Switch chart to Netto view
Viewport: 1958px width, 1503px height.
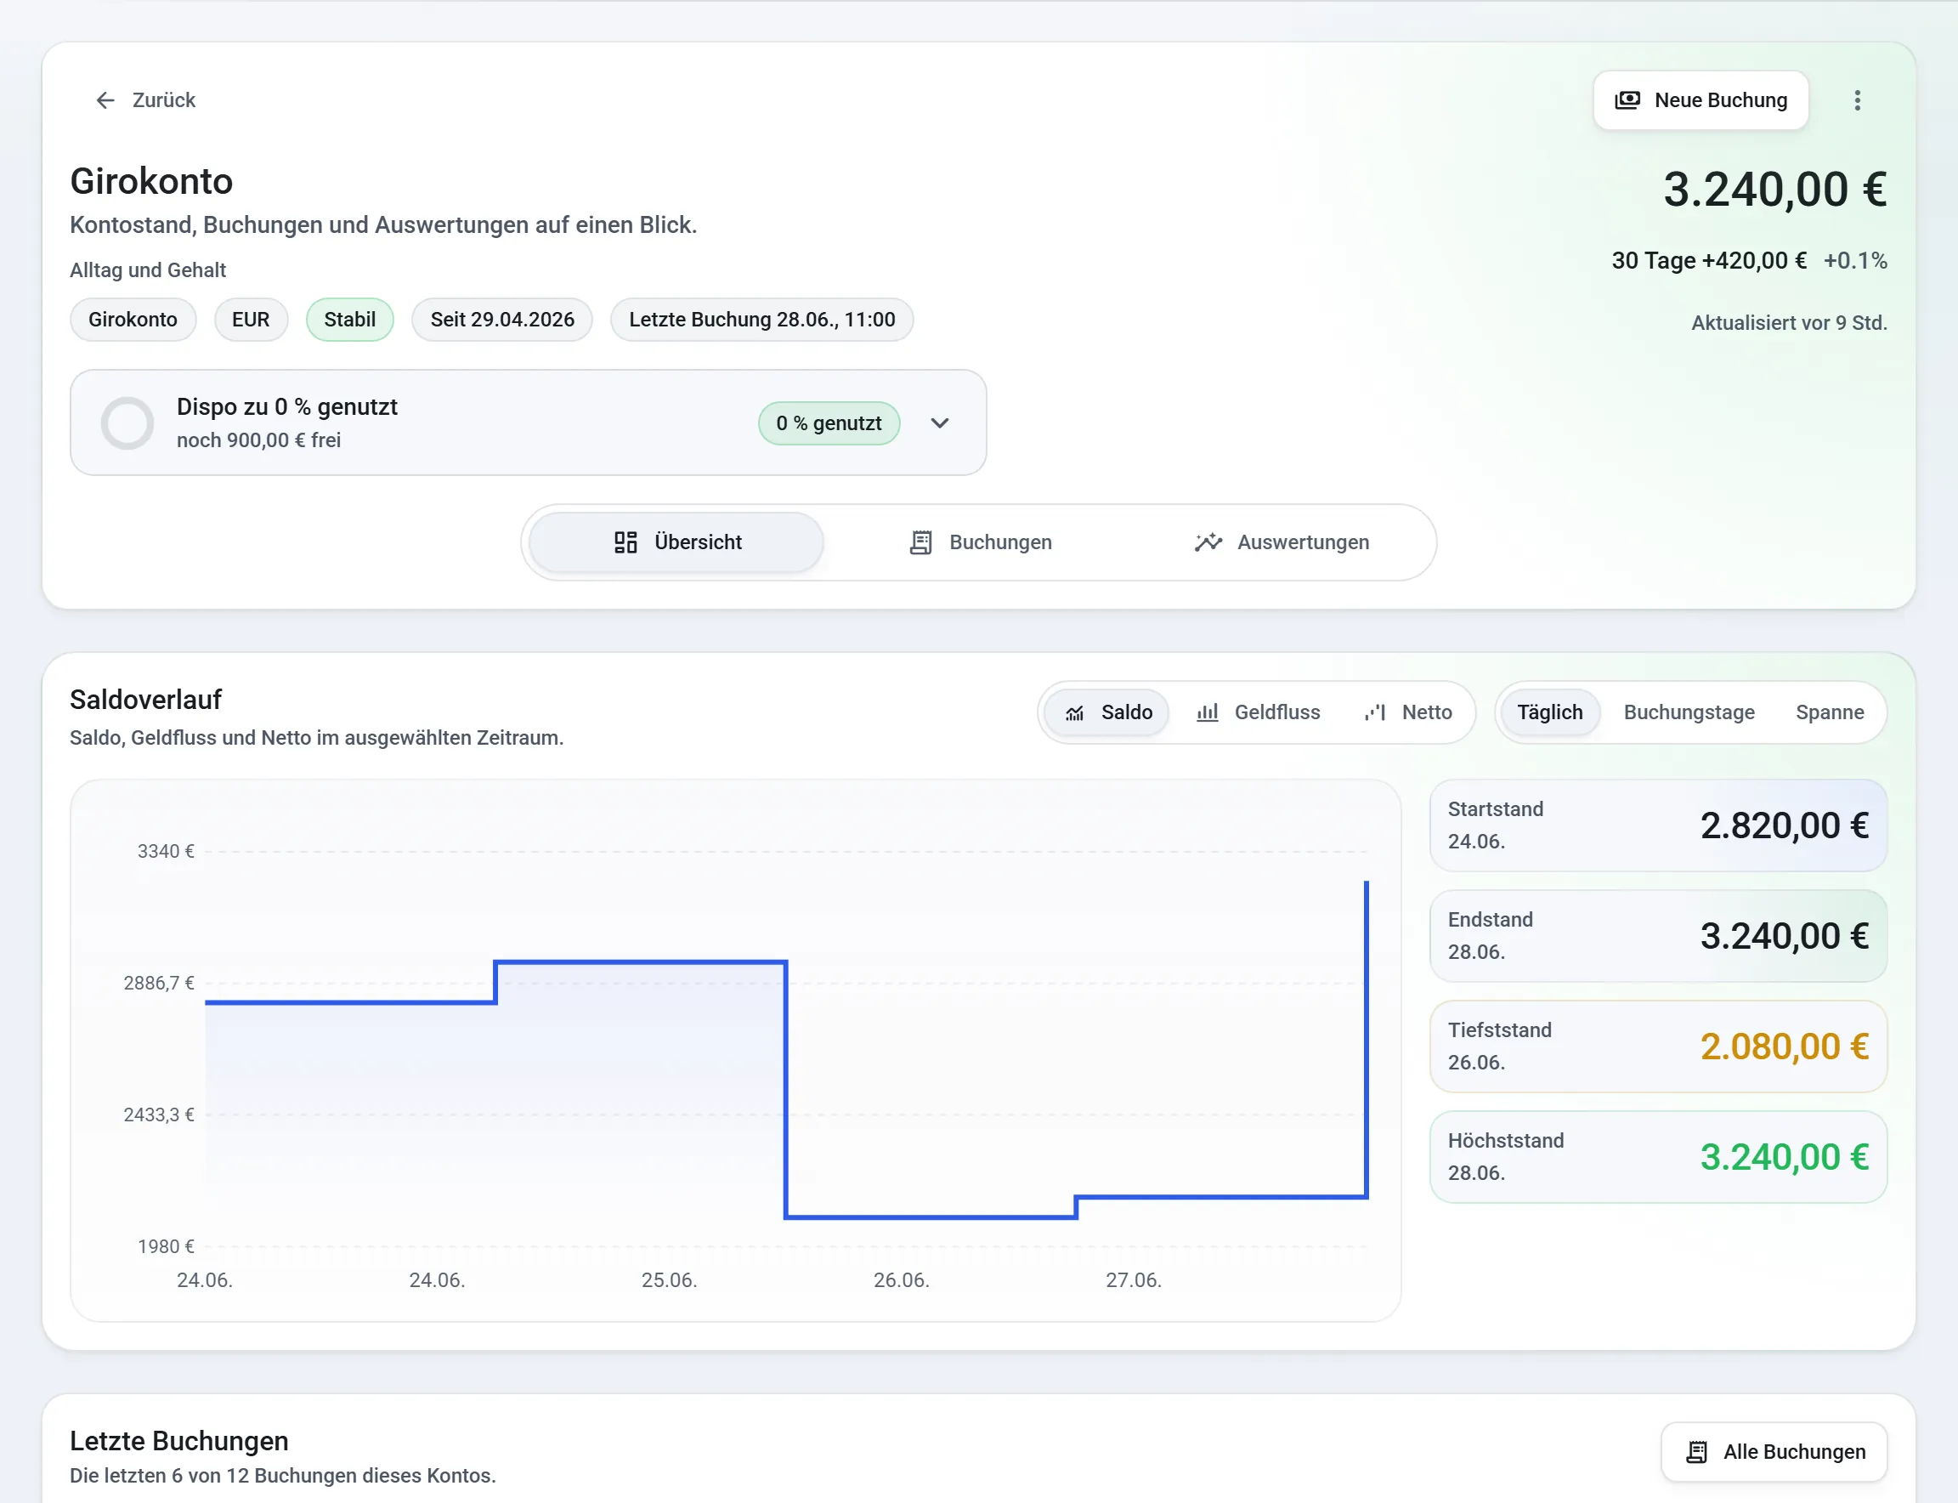coord(1407,712)
